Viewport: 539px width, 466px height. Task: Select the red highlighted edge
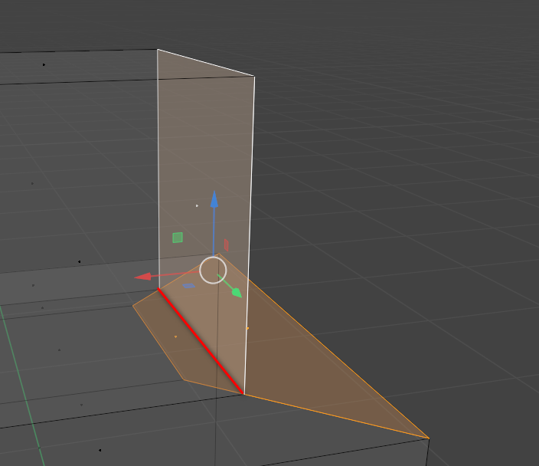point(201,341)
